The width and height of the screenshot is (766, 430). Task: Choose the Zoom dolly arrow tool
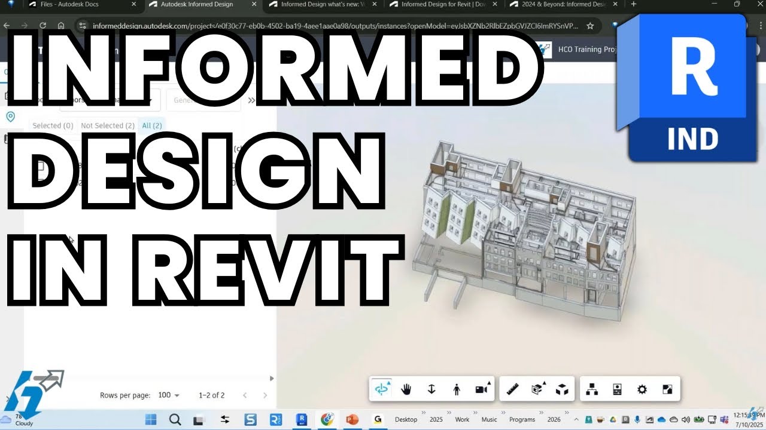coord(431,389)
